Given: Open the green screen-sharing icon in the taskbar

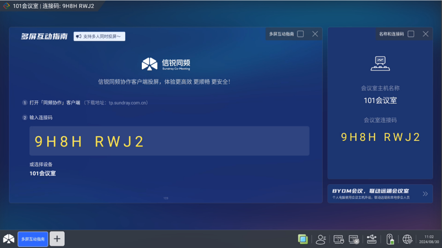Looking at the screenshot, I should [x=303, y=239].
